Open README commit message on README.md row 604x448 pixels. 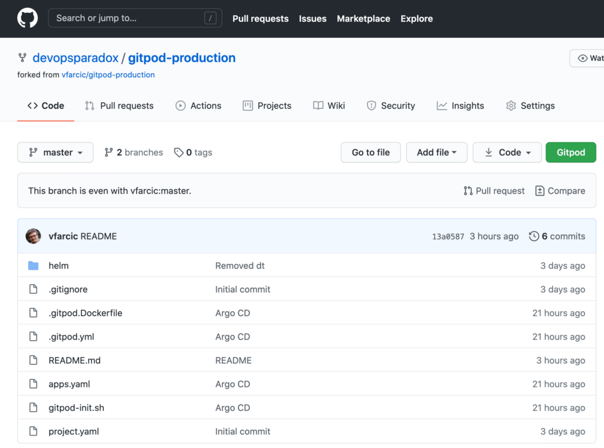click(234, 360)
